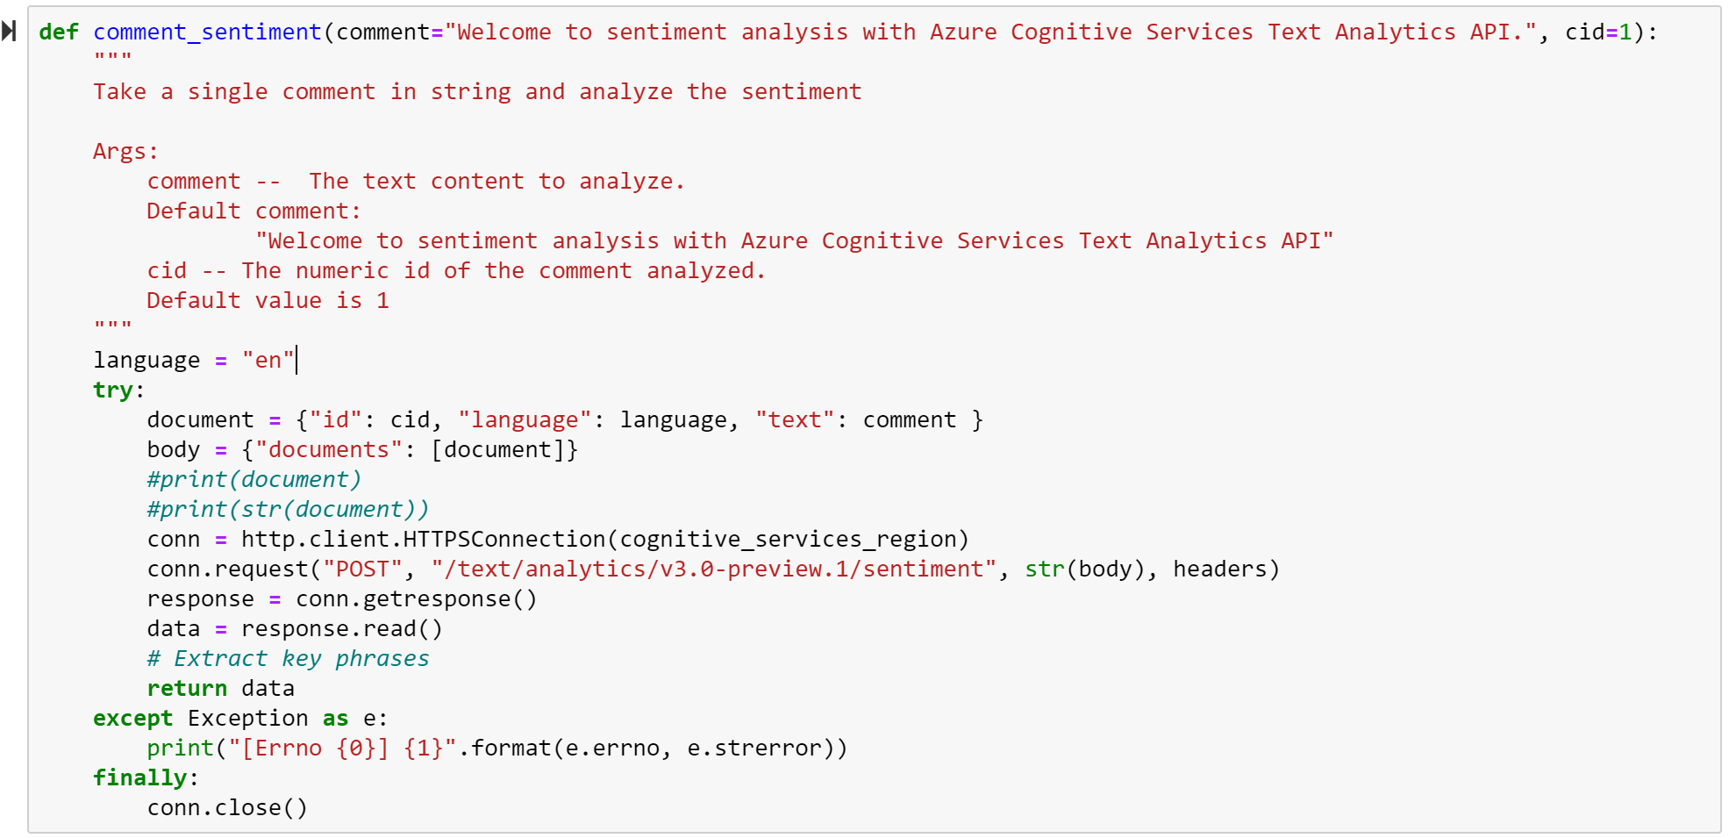Click the finally keyword
This screenshot has height=838, width=1729.
click(139, 778)
